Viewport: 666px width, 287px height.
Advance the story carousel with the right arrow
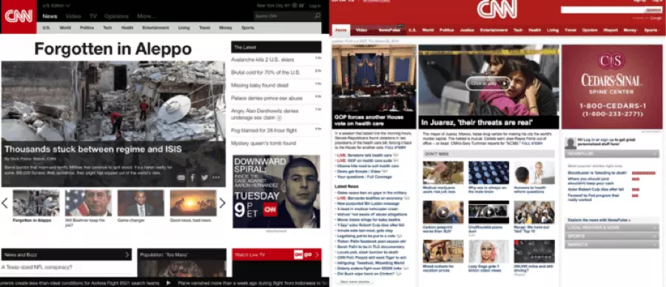click(x=222, y=203)
